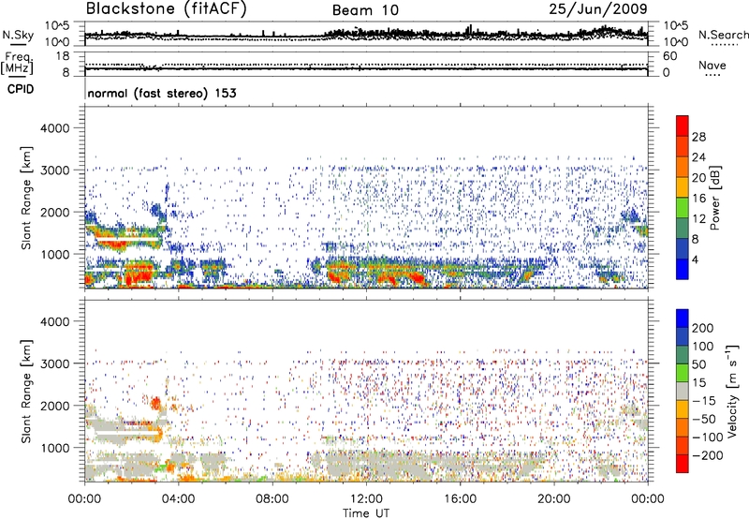The height and width of the screenshot is (519, 749).
Task: Click the 'N.Search' legend label
Action: pyautogui.click(x=723, y=35)
